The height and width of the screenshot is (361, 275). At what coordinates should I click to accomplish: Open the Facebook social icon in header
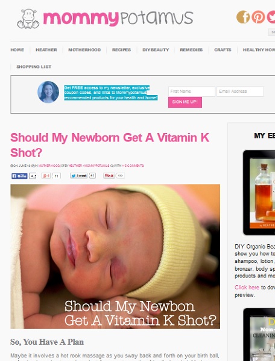pos(243,17)
